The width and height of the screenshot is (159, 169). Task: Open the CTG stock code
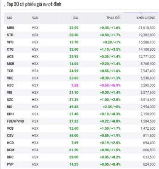coord(10,49)
